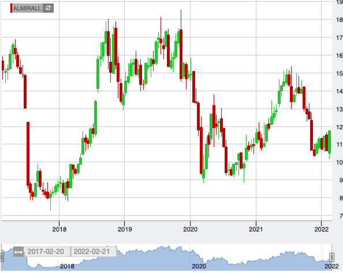The width and height of the screenshot is (343, 273).
Task: Click the 13 price axis label
Action: [x=340, y=109]
